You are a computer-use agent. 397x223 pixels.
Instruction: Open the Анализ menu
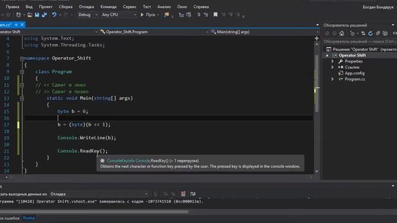pos(164,7)
